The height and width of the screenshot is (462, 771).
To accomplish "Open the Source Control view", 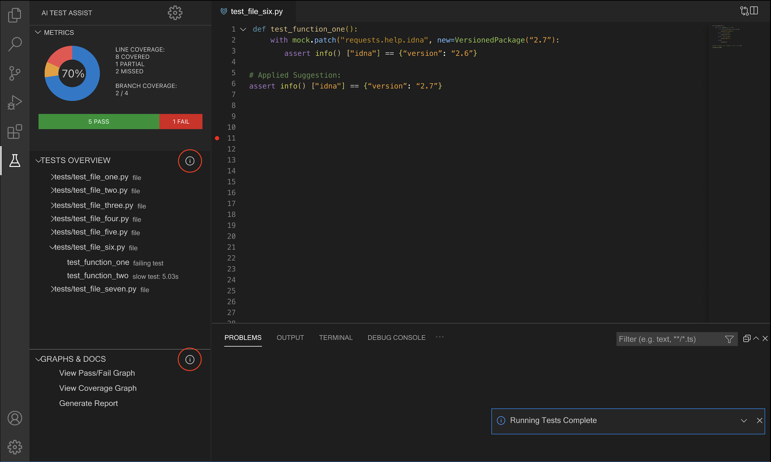I will (x=15, y=73).
